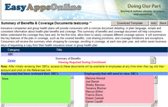Click the Summary of Benefits title text
168x107 pixels.
click(x=68, y=59)
